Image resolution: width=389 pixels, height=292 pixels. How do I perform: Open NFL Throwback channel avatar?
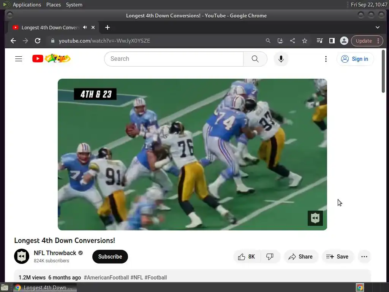click(22, 256)
